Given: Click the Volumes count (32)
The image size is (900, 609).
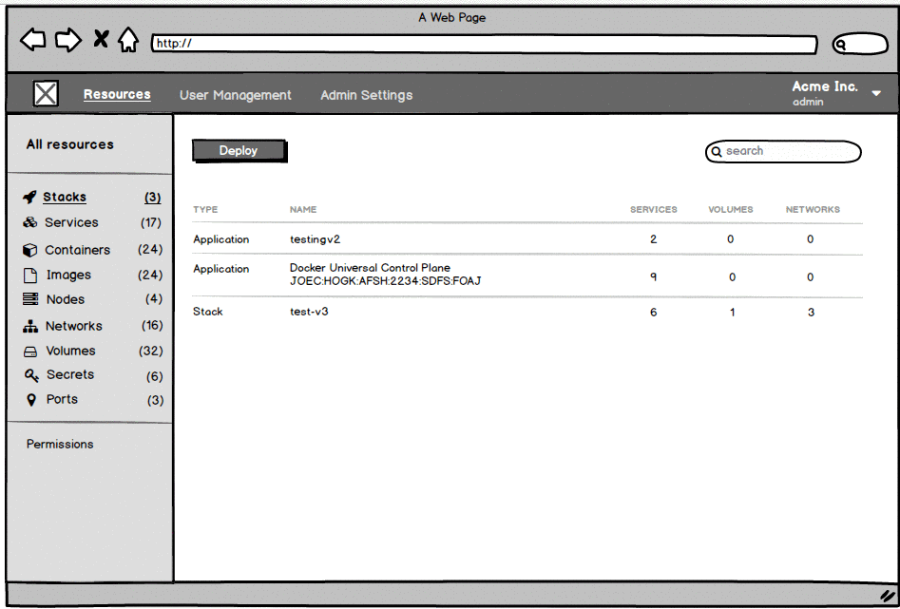Looking at the screenshot, I should click(x=151, y=351).
